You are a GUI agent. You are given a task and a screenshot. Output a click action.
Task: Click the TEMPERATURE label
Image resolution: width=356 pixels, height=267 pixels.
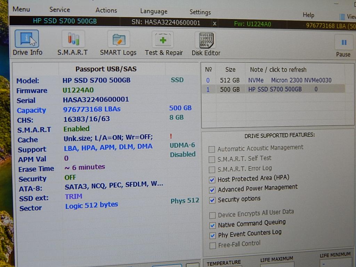click(x=224, y=263)
